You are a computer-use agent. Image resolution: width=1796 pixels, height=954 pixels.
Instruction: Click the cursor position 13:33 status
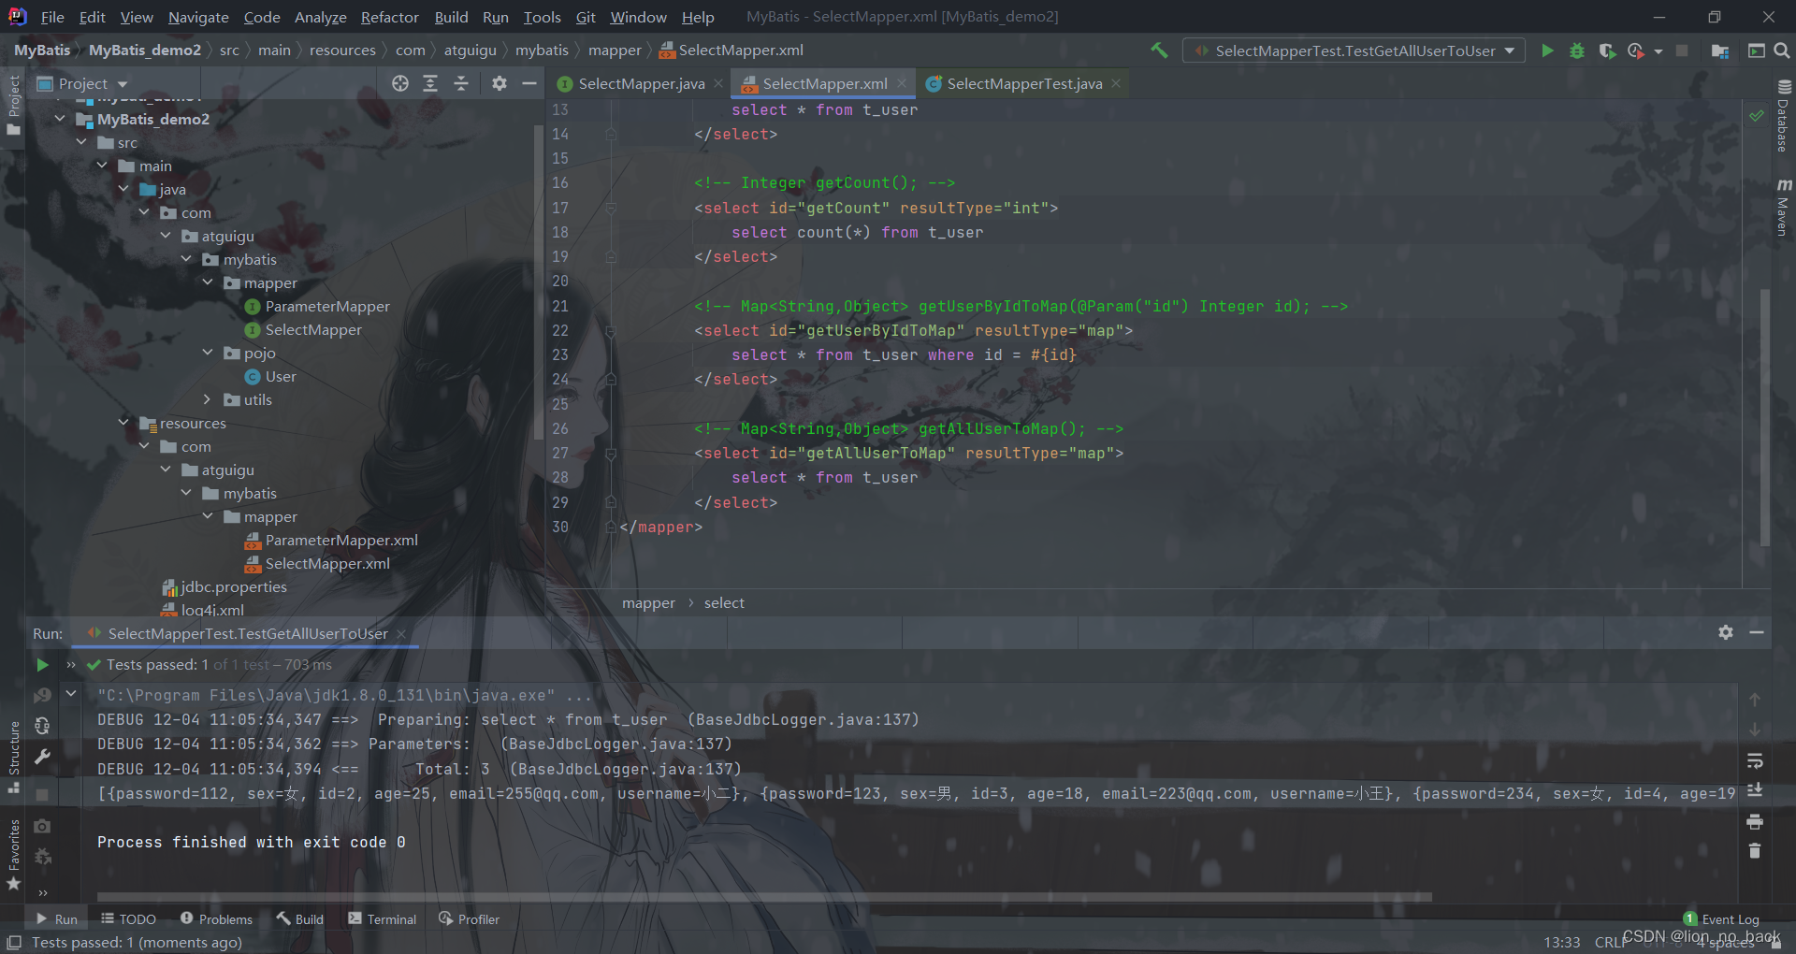1561,942
